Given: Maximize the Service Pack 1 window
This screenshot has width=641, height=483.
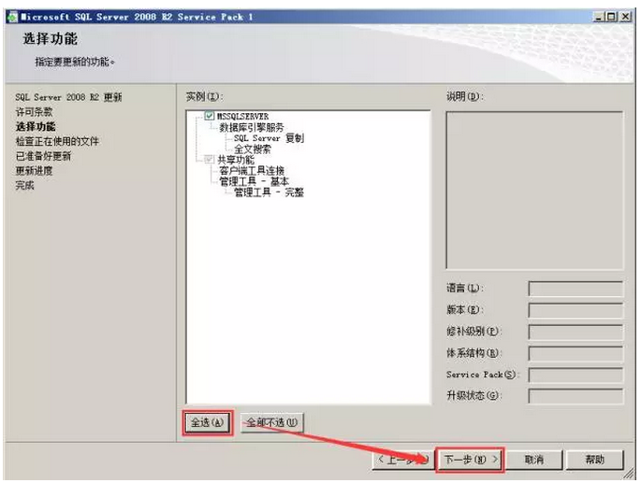Looking at the screenshot, I should 612,17.
